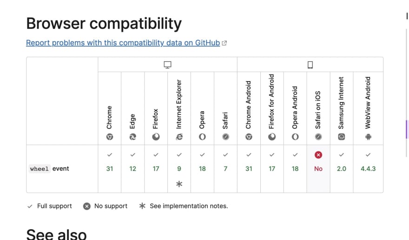Click the purple page scrollbar thumb
The width and height of the screenshot is (409, 240).
tap(406, 129)
